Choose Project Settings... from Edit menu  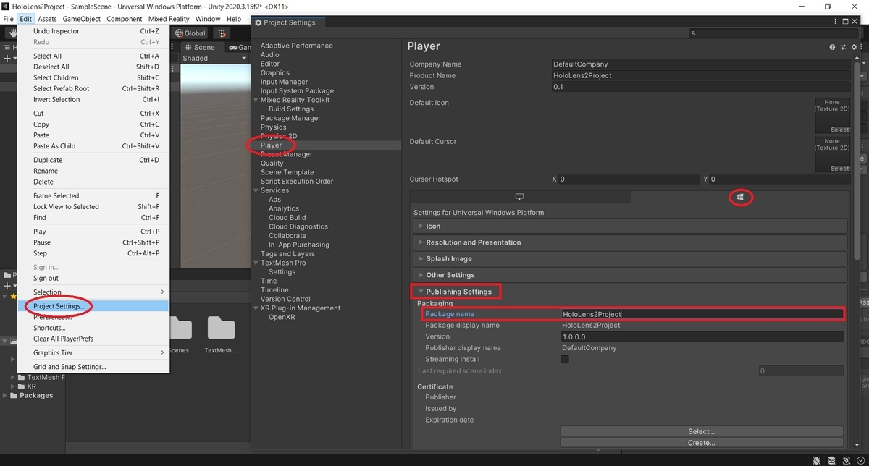(93, 306)
